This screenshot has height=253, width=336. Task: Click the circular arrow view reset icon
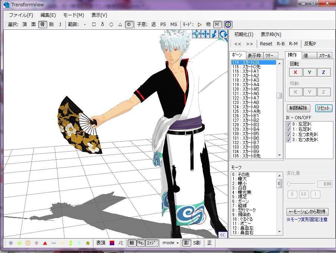coord(223,34)
